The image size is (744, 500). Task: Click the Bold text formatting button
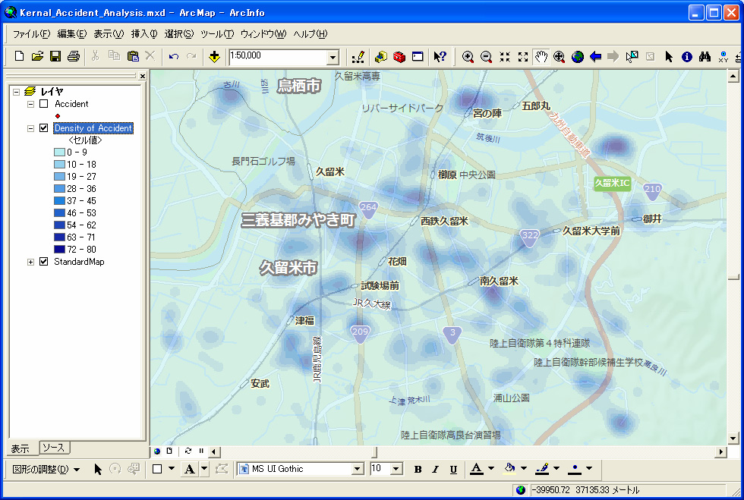click(418, 470)
